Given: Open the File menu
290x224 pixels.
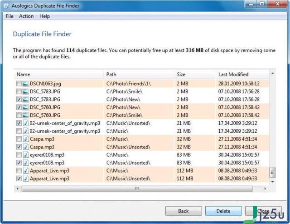Looking at the screenshot, I should pyautogui.click(x=10, y=16).
